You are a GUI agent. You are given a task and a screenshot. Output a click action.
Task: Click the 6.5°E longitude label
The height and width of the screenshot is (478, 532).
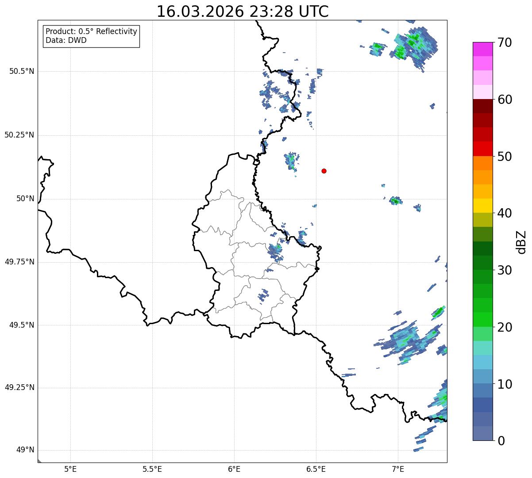316,469
